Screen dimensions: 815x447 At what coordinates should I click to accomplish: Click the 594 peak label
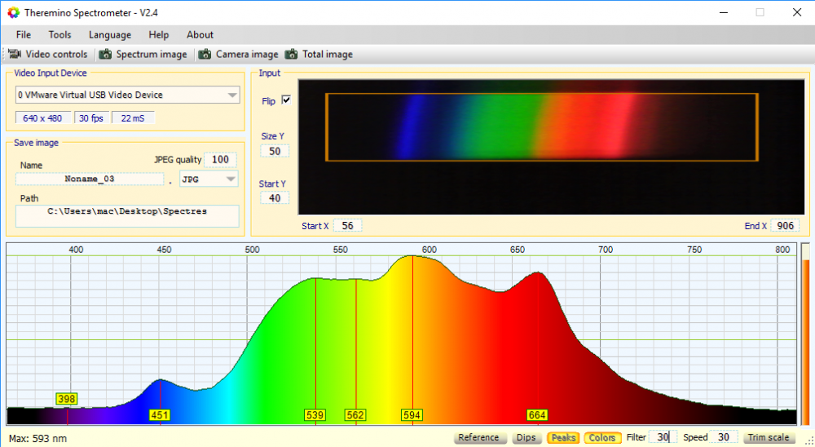point(412,415)
